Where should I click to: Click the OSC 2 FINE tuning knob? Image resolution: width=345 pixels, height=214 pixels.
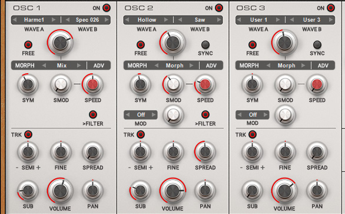173,152
